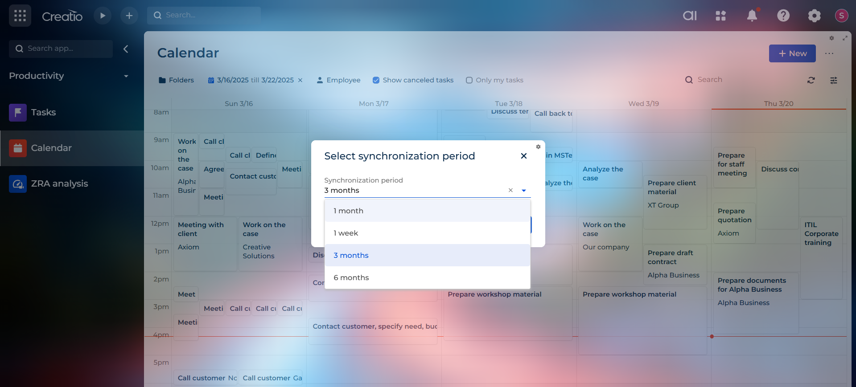This screenshot has height=387, width=856.
Task: Open the help question mark icon
Action: tap(783, 16)
